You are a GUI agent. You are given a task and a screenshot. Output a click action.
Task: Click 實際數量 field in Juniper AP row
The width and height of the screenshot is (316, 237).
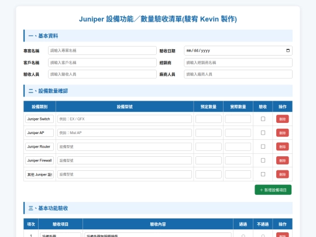point(238,133)
